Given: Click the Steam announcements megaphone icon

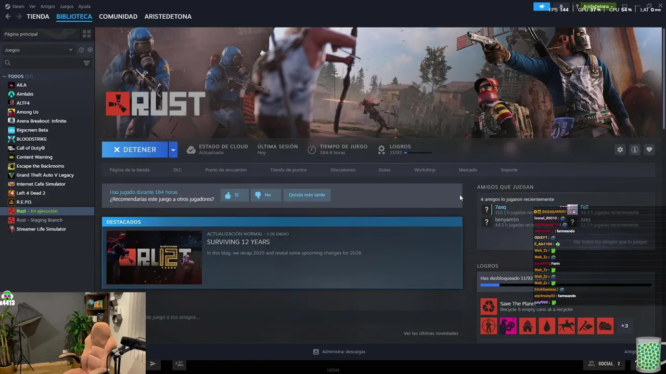Looking at the screenshot, I should pos(542,7).
